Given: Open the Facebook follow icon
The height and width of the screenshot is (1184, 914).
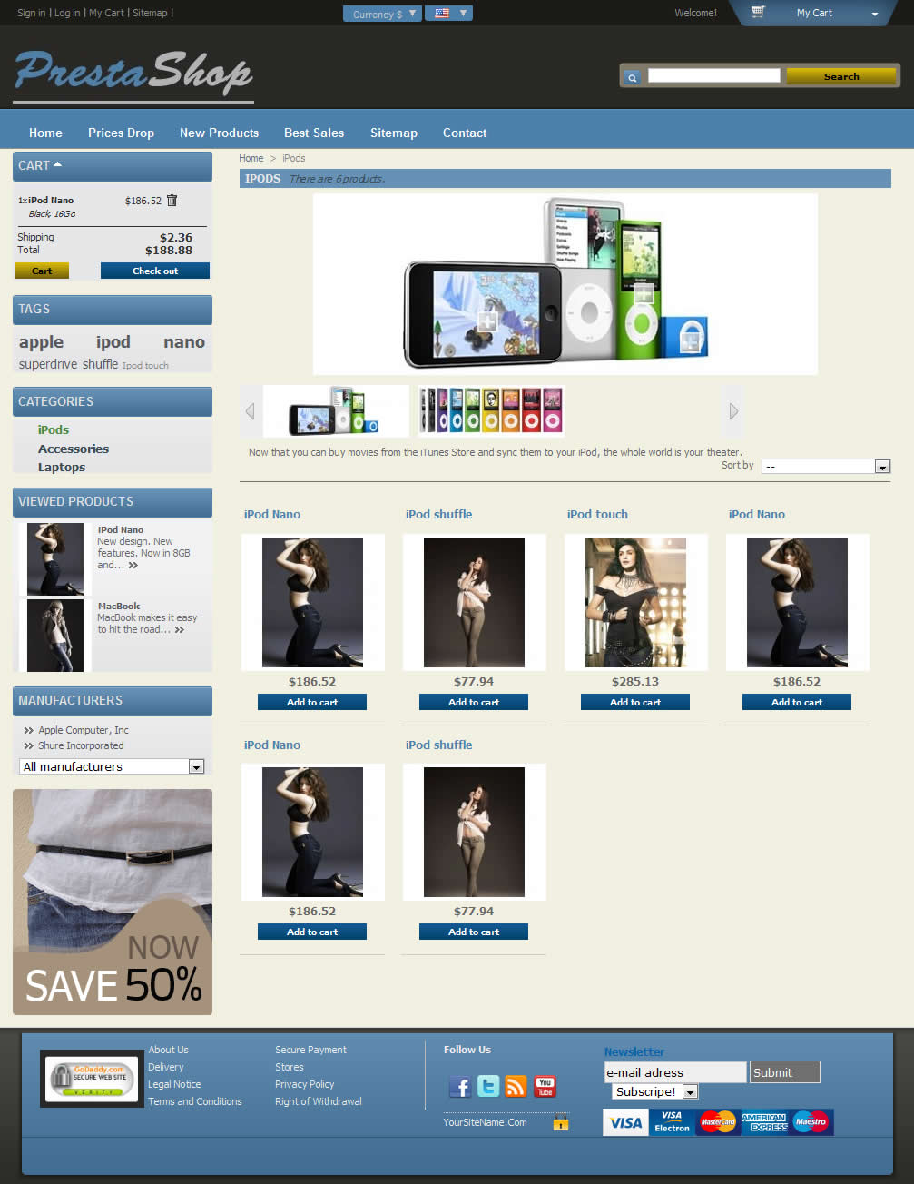Looking at the screenshot, I should point(460,1086).
